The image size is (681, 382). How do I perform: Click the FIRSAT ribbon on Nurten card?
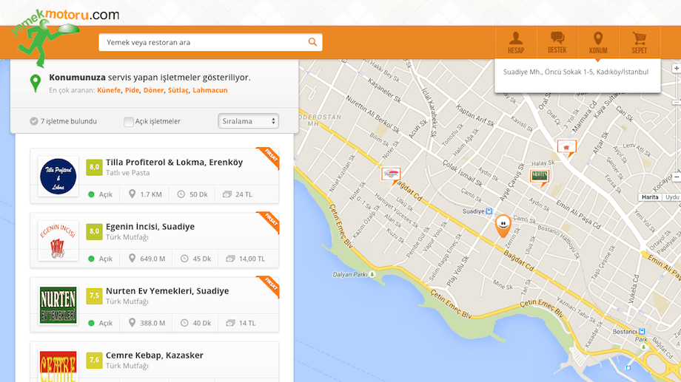270,285
